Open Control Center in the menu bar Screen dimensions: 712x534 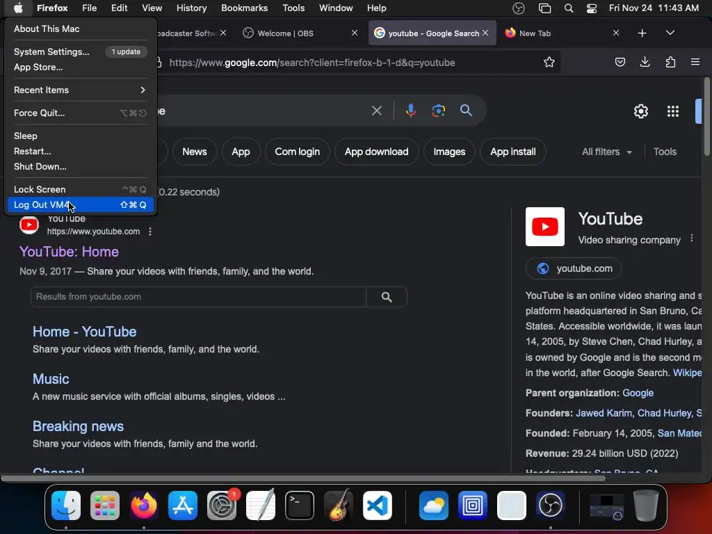[x=592, y=8]
